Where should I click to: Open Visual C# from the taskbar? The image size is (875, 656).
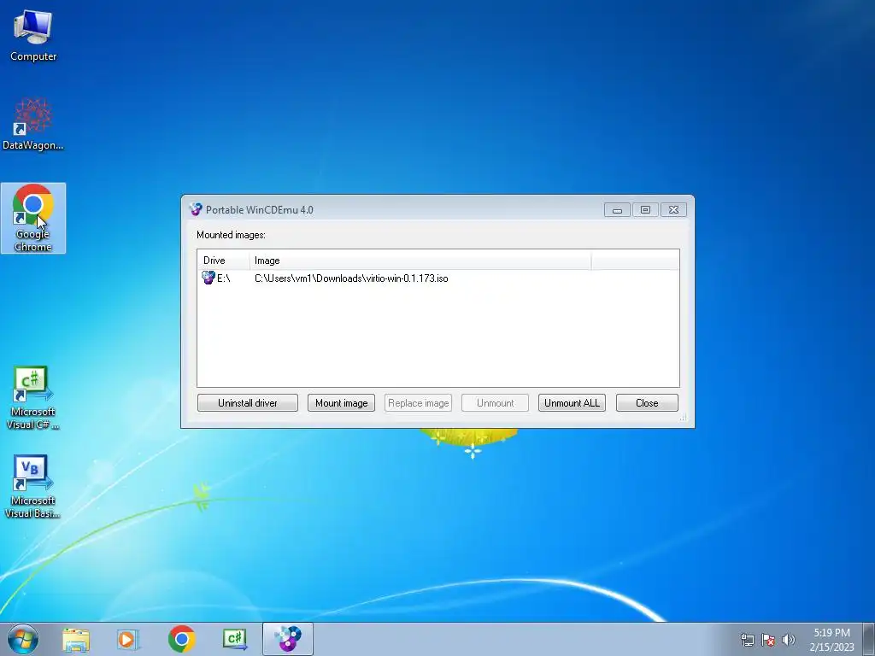point(235,639)
